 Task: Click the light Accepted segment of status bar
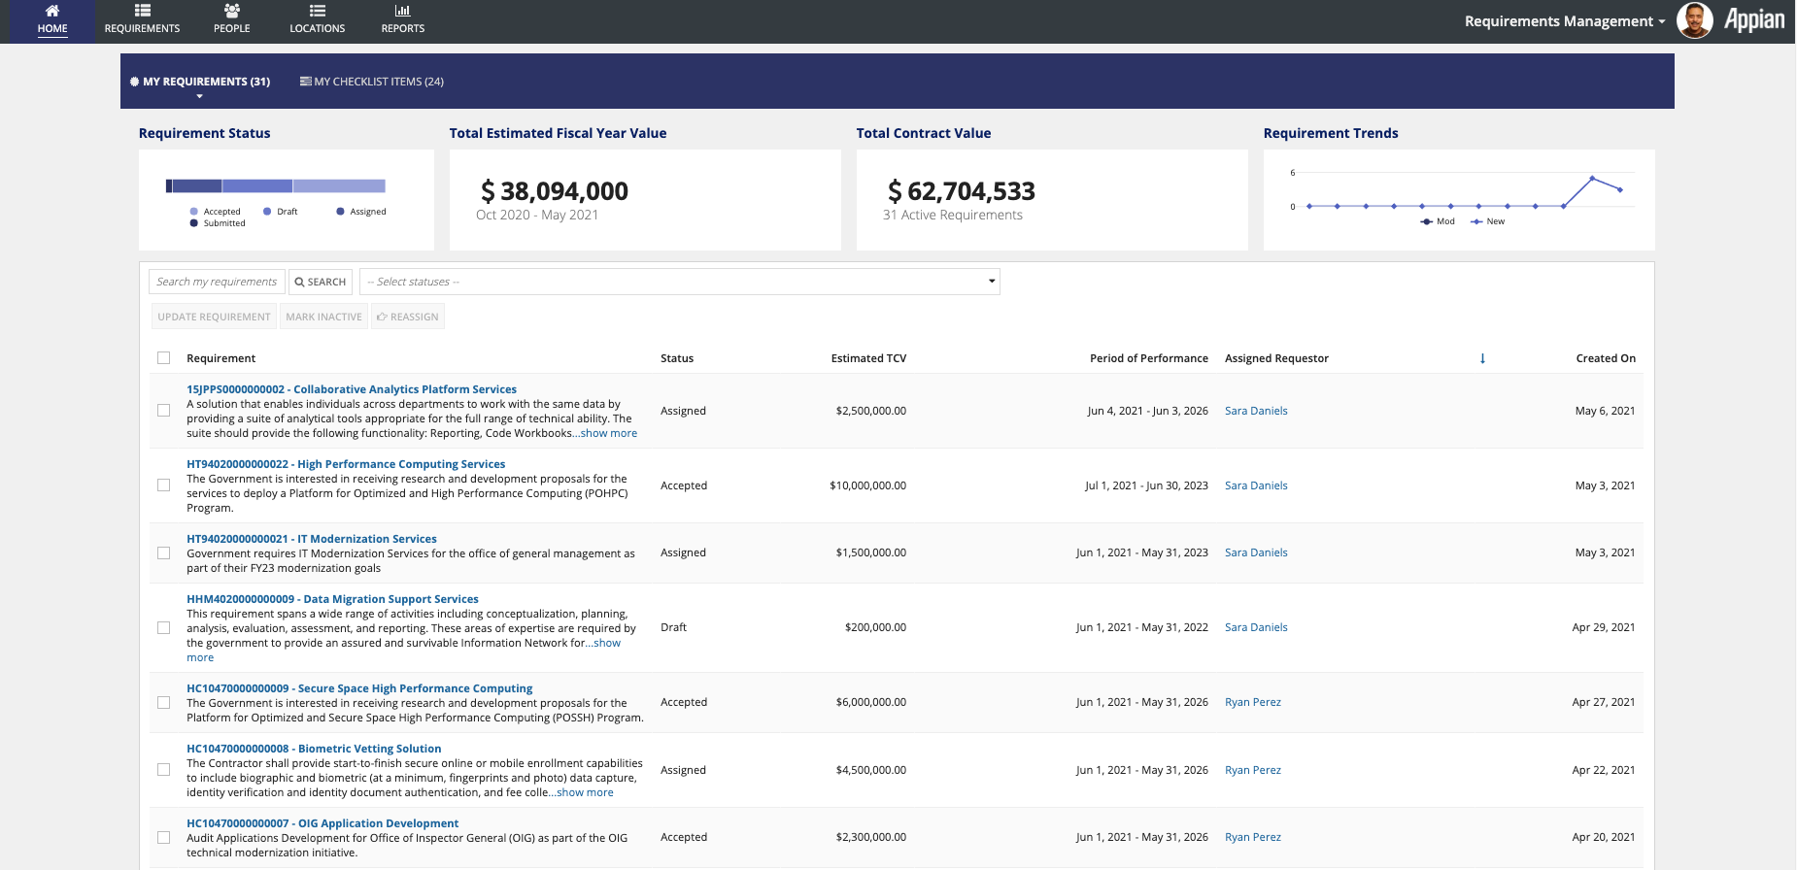click(x=339, y=185)
